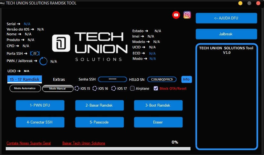Switch to Modo Automatico
This screenshot has width=264, height=155.
tap(25, 88)
